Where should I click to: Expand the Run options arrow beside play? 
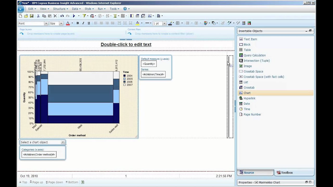coord(79,16)
